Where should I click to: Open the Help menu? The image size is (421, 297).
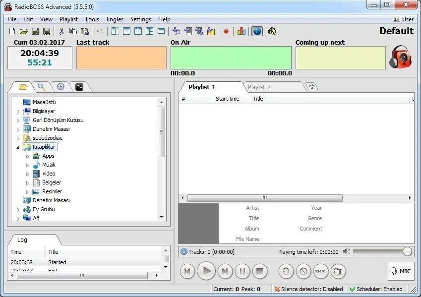(x=164, y=19)
